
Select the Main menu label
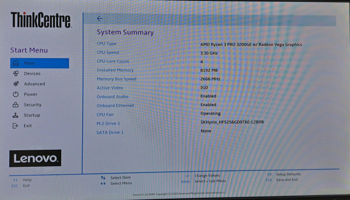29,63
